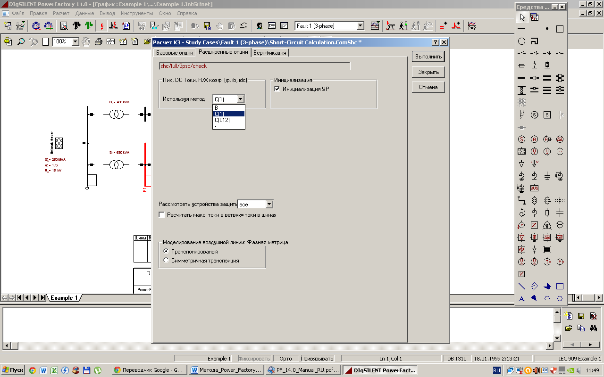The width and height of the screenshot is (604, 377).
Task: Select the boxed Z impedance element
Action: 534,225
